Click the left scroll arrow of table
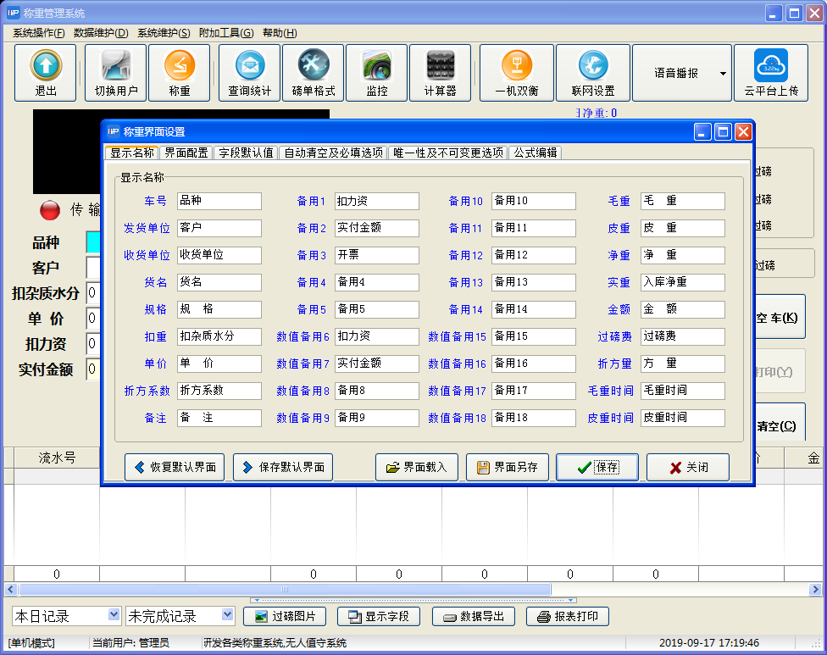Screen dimensions: 827x655 coord(10,589)
